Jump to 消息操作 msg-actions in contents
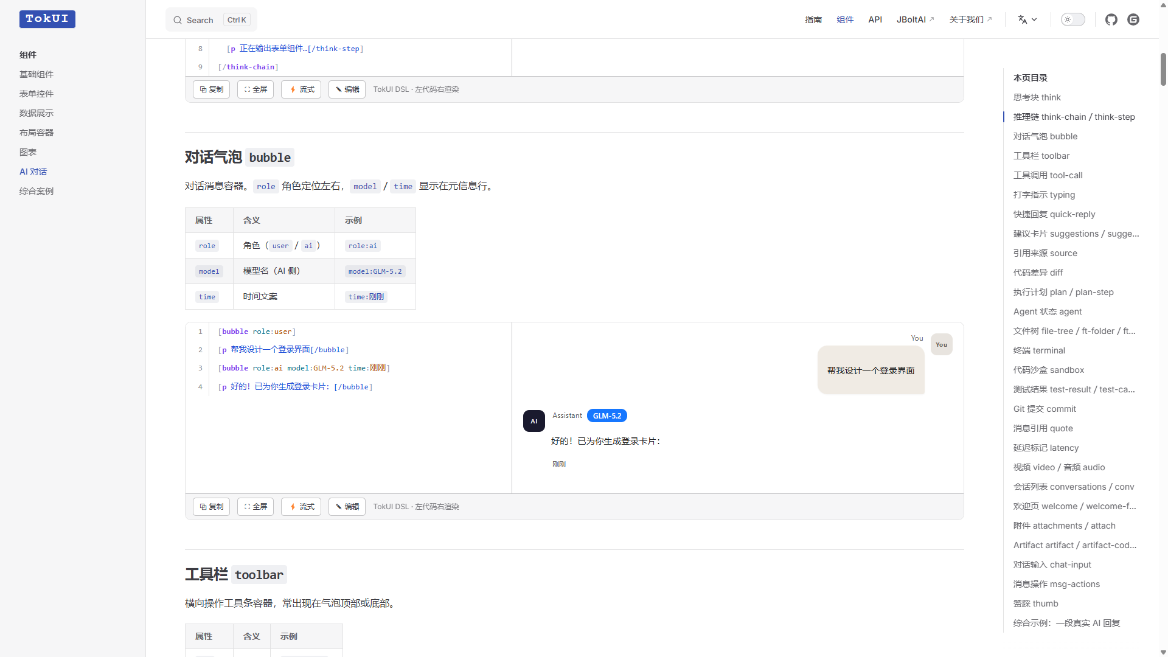 click(1057, 584)
